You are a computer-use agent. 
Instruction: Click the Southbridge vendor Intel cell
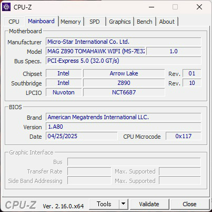(64, 83)
